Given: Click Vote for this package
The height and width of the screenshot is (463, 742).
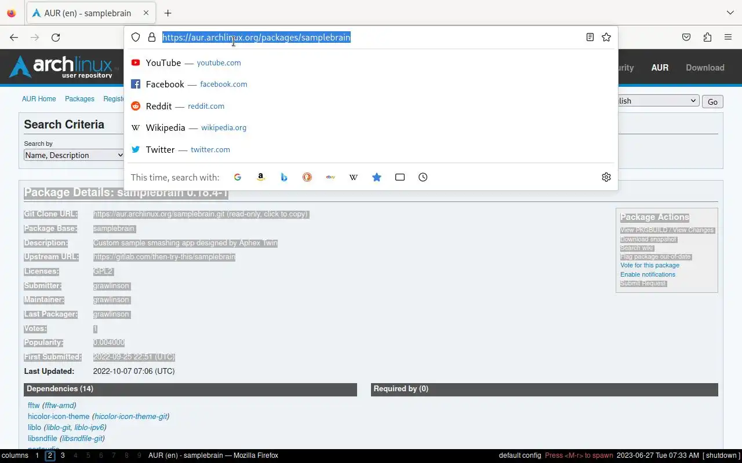Looking at the screenshot, I should point(650,265).
